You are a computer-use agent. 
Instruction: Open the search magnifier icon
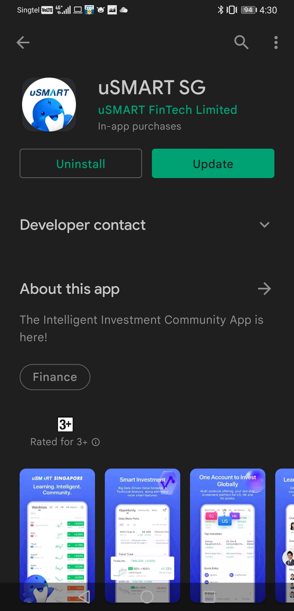241,42
